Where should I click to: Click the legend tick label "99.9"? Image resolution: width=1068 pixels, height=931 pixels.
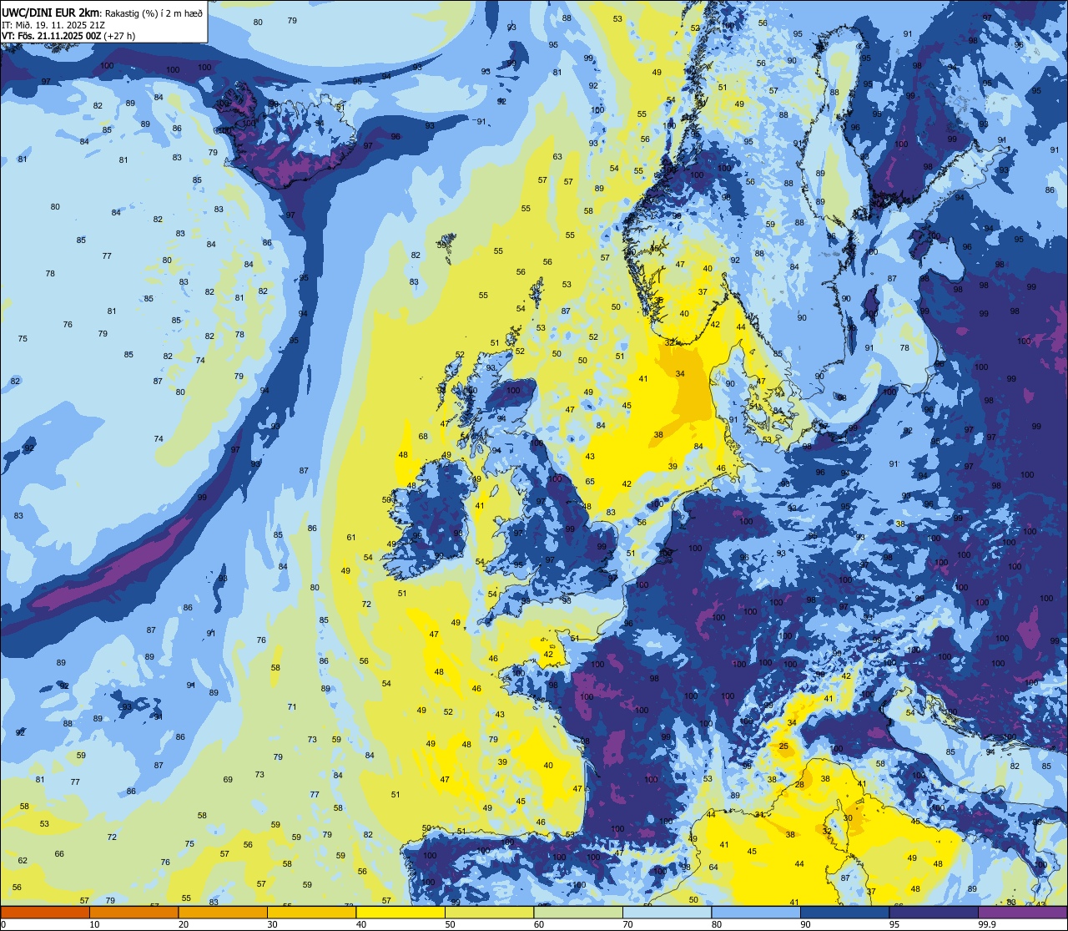[x=989, y=924]
